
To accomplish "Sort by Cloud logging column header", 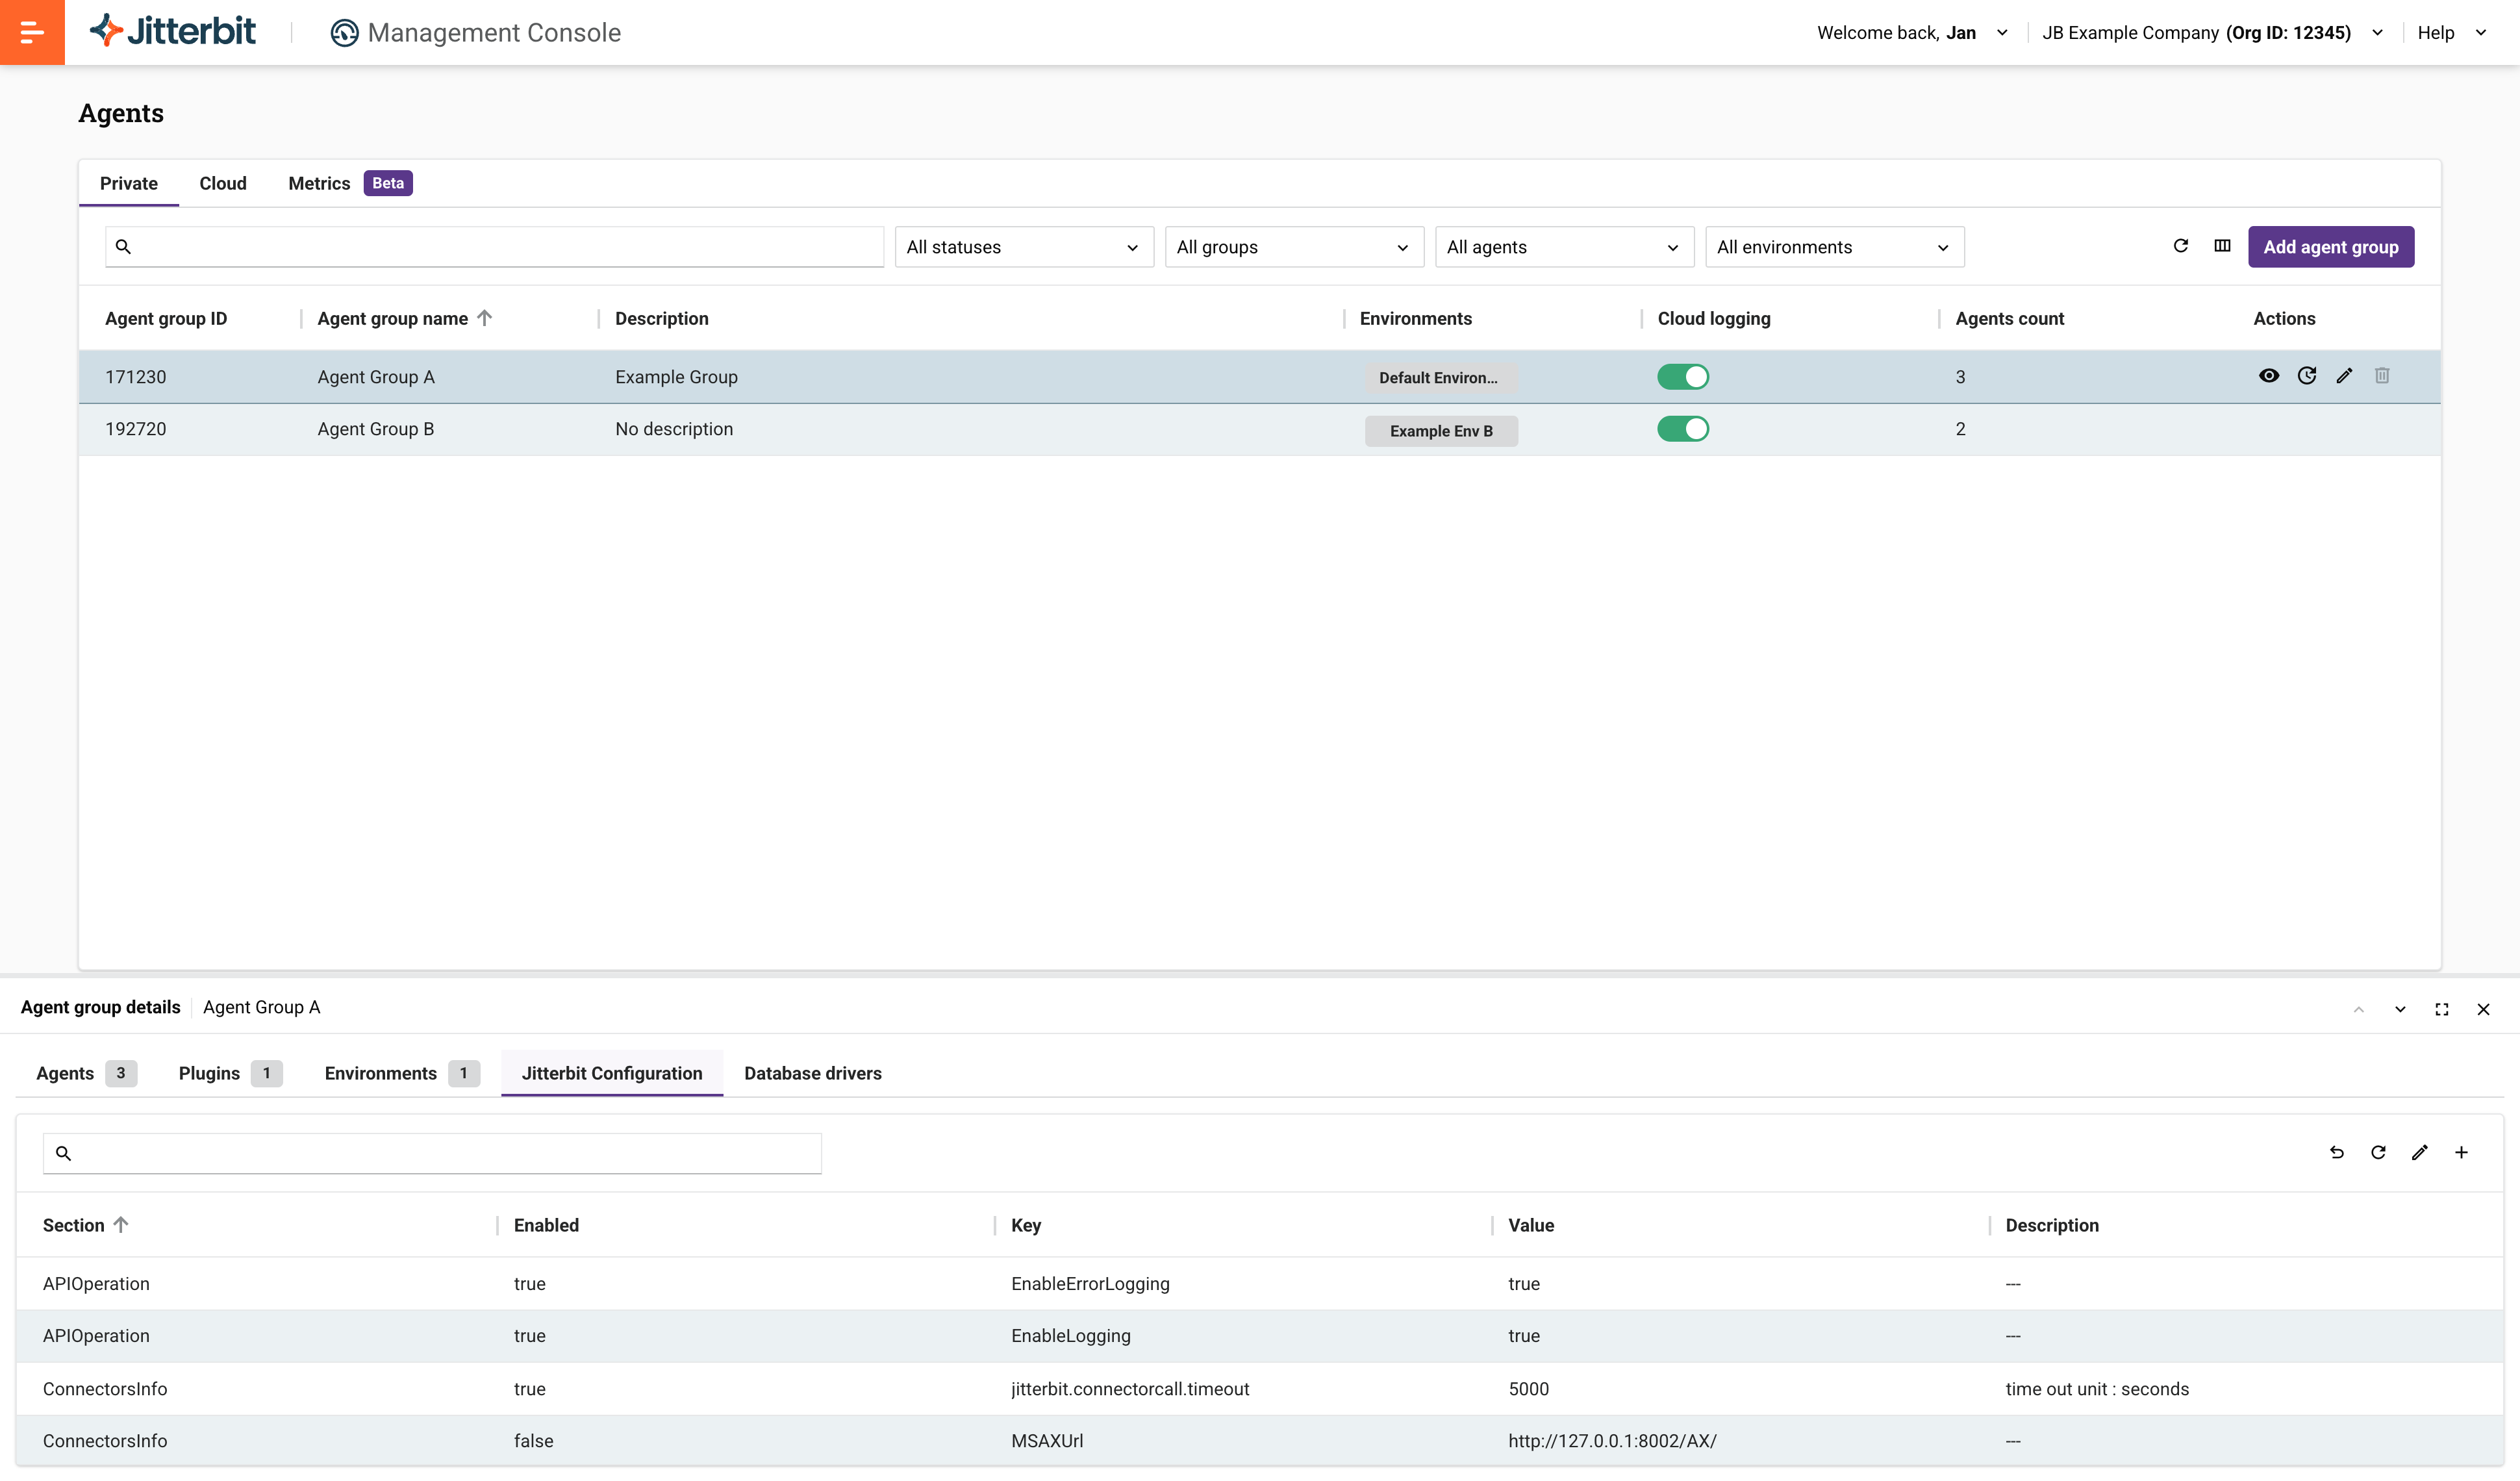I will pos(1714,318).
